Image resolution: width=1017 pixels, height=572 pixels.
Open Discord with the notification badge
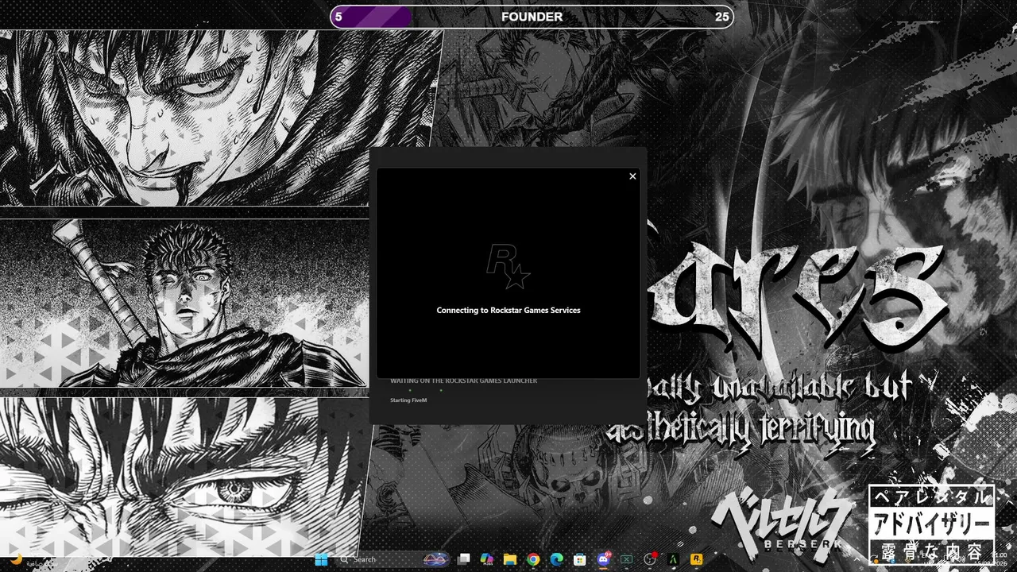603,559
